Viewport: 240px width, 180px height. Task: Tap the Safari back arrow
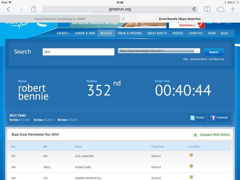point(8,9)
